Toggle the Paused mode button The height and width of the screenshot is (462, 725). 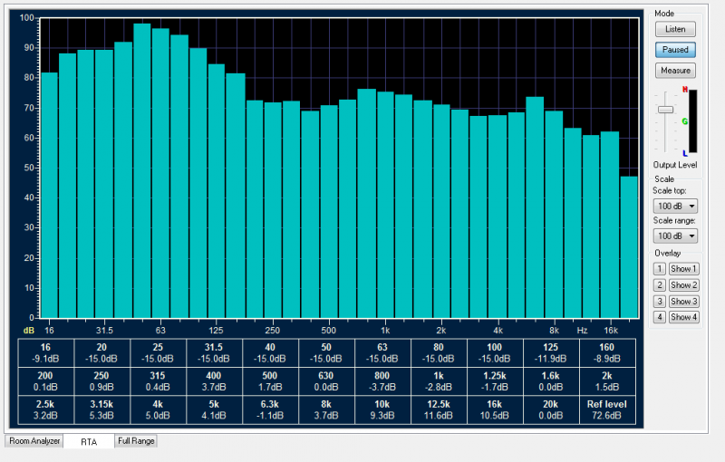point(675,50)
